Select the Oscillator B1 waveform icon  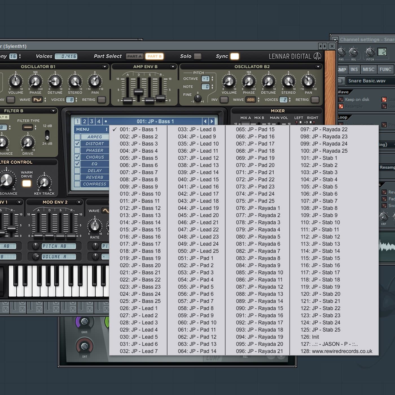(37, 100)
